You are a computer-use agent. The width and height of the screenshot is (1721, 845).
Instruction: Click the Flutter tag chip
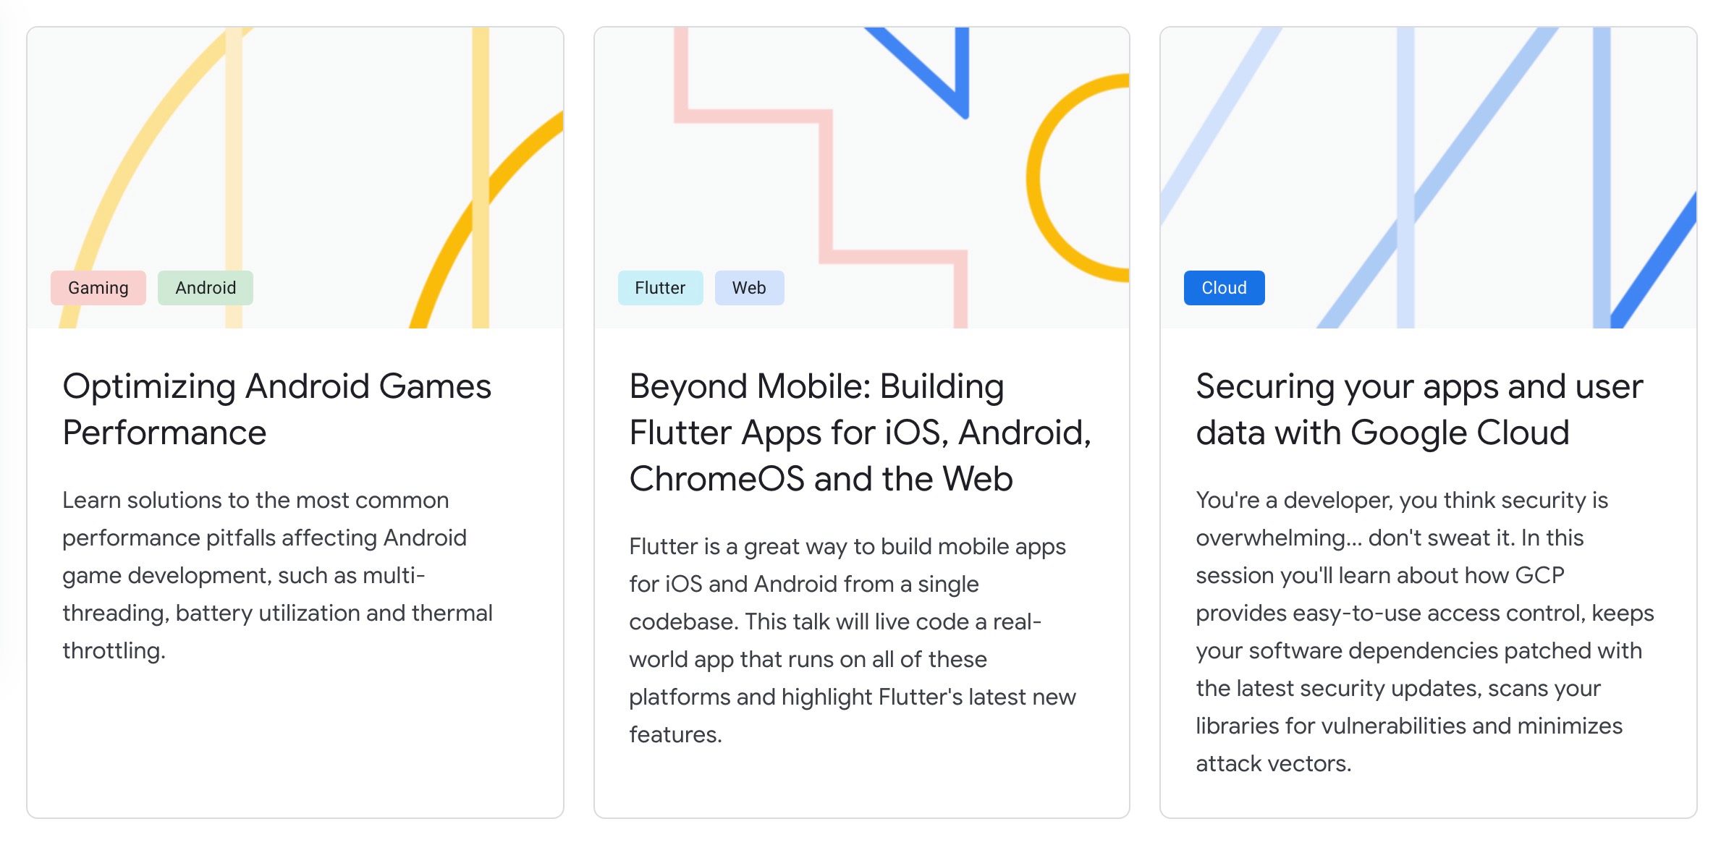coord(660,288)
